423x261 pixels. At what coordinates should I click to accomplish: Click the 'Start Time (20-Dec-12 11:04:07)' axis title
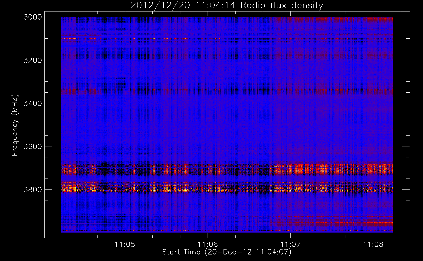tap(227, 252)
